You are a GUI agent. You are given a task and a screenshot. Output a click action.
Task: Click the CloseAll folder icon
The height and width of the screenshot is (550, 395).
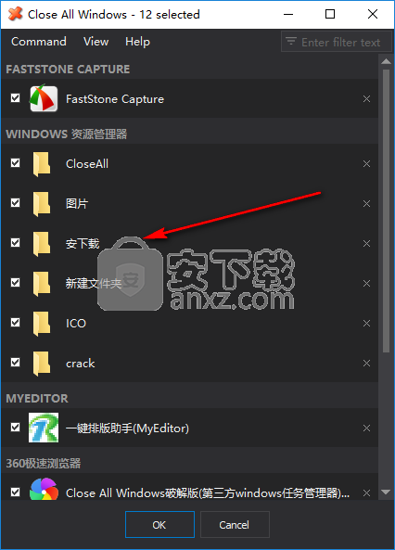click(x=42, y=164)
